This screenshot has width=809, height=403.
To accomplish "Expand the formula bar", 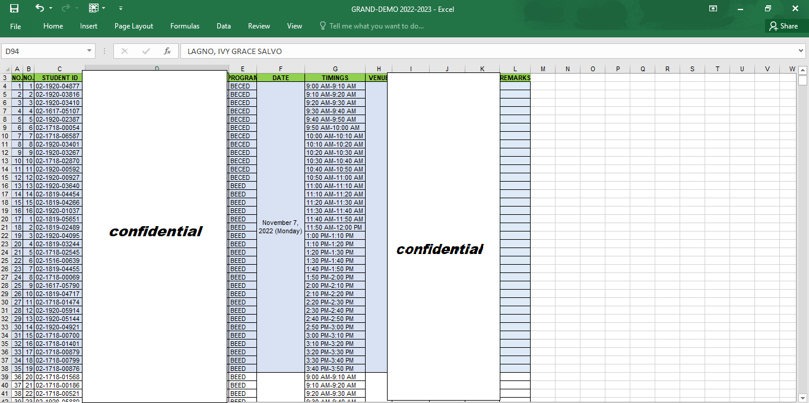I will pos(801,51).
